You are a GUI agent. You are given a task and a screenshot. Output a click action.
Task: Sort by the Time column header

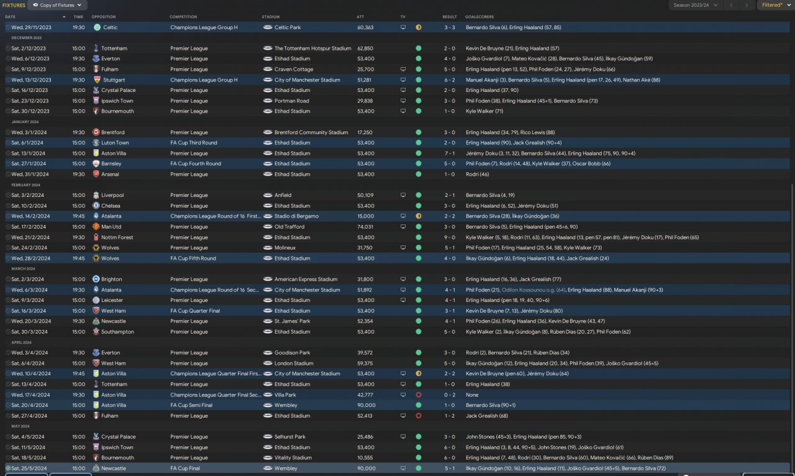click(x=78, y=17)
